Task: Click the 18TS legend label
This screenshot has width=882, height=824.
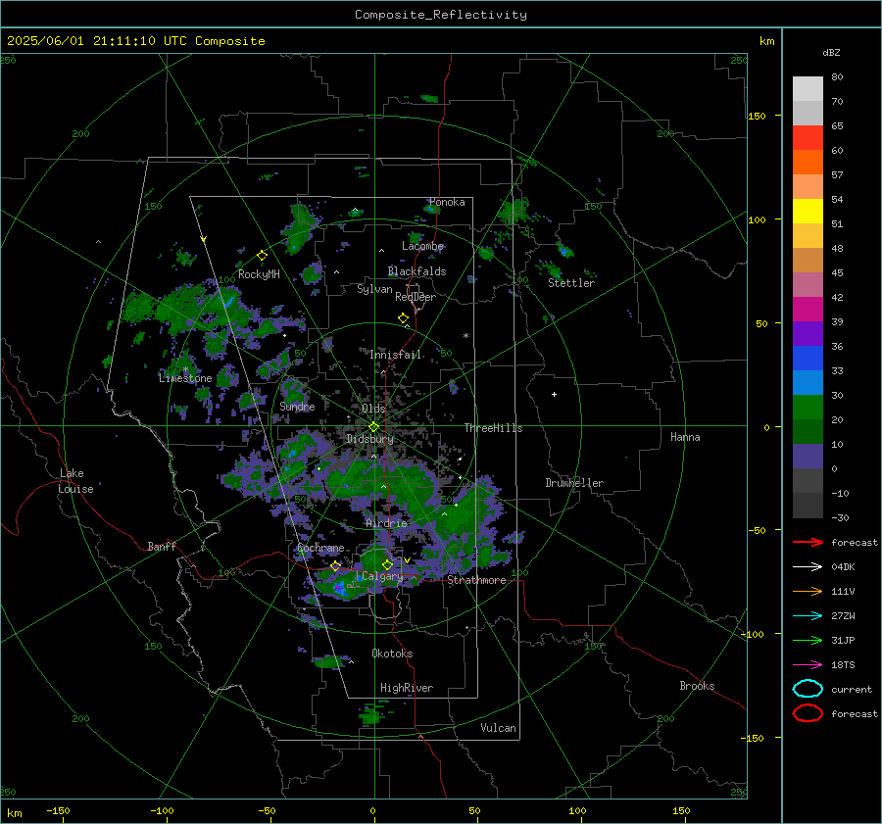Action: [x=843, y=665]
